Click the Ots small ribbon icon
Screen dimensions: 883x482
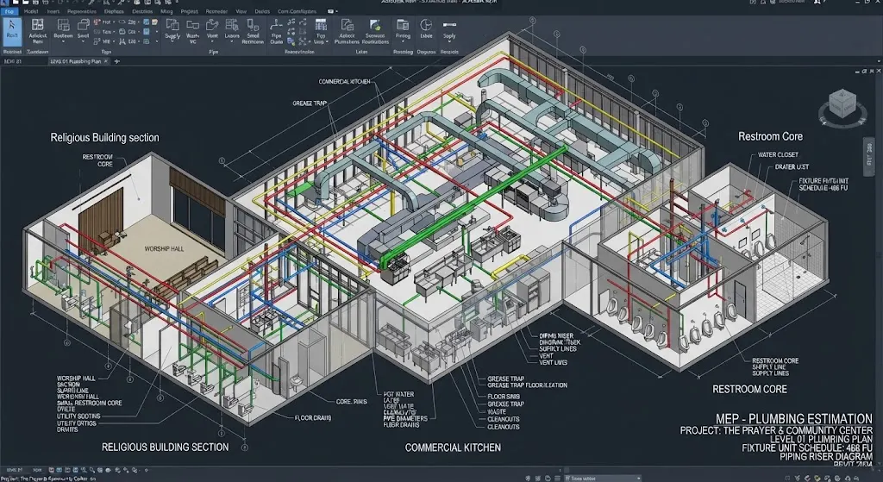click(122, 32)
